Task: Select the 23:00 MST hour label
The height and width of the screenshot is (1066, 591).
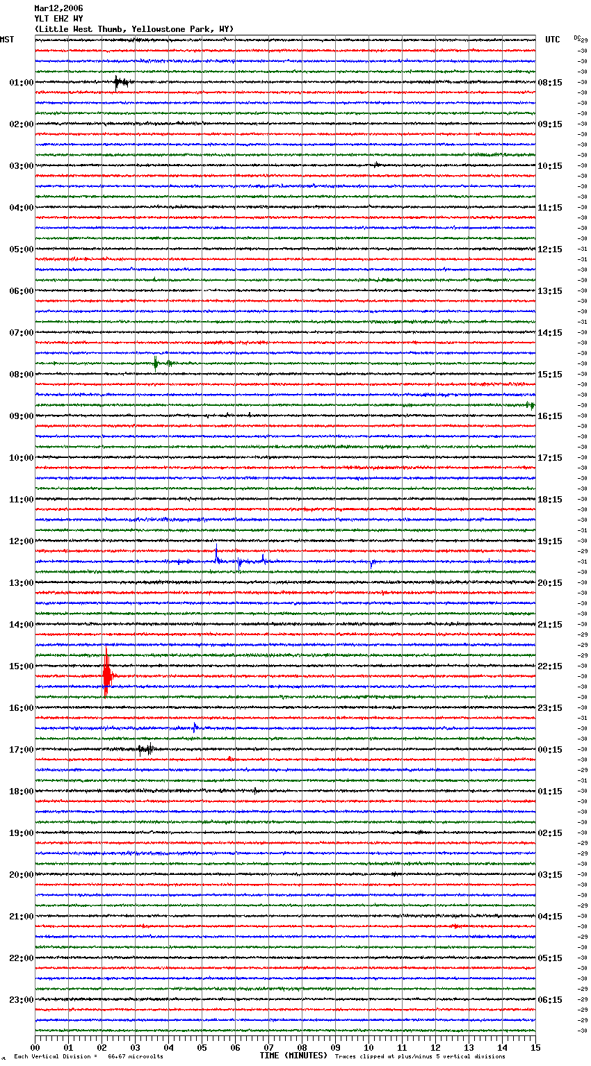Action: click(21, 1000)
